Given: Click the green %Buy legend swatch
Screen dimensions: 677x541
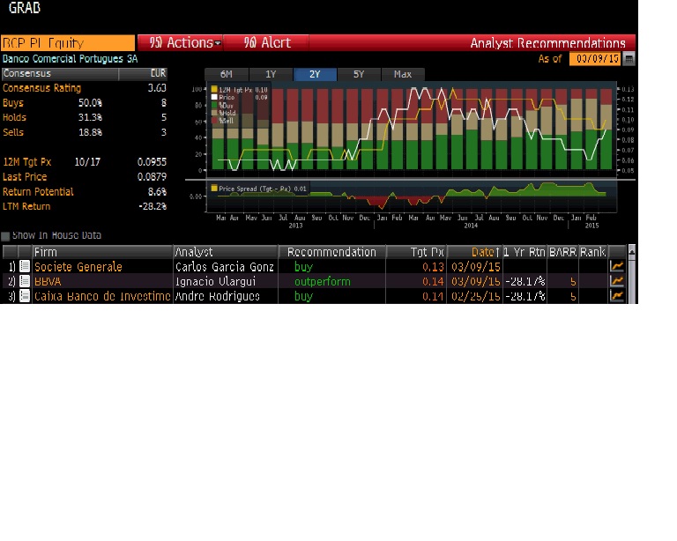Looking at the screenshot, I should click(214, 105).
